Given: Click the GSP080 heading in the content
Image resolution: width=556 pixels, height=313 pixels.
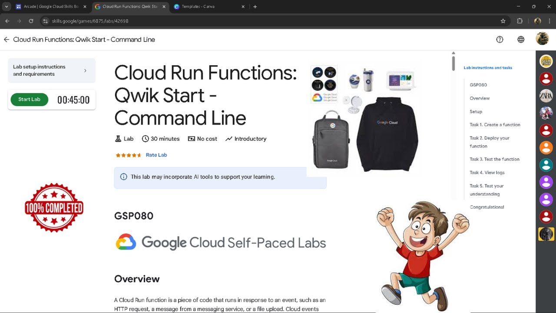Looking at the screenshot, I should (134, 216).
